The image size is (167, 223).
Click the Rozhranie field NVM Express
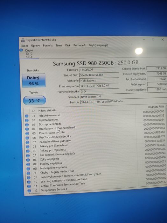[99, 81]
